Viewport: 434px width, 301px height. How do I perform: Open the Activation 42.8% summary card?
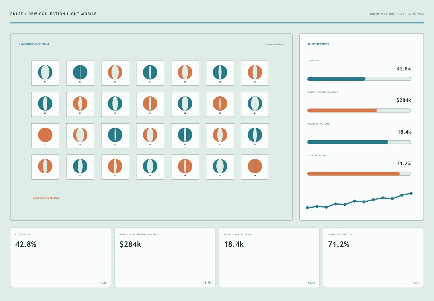(x=61, y=258)
